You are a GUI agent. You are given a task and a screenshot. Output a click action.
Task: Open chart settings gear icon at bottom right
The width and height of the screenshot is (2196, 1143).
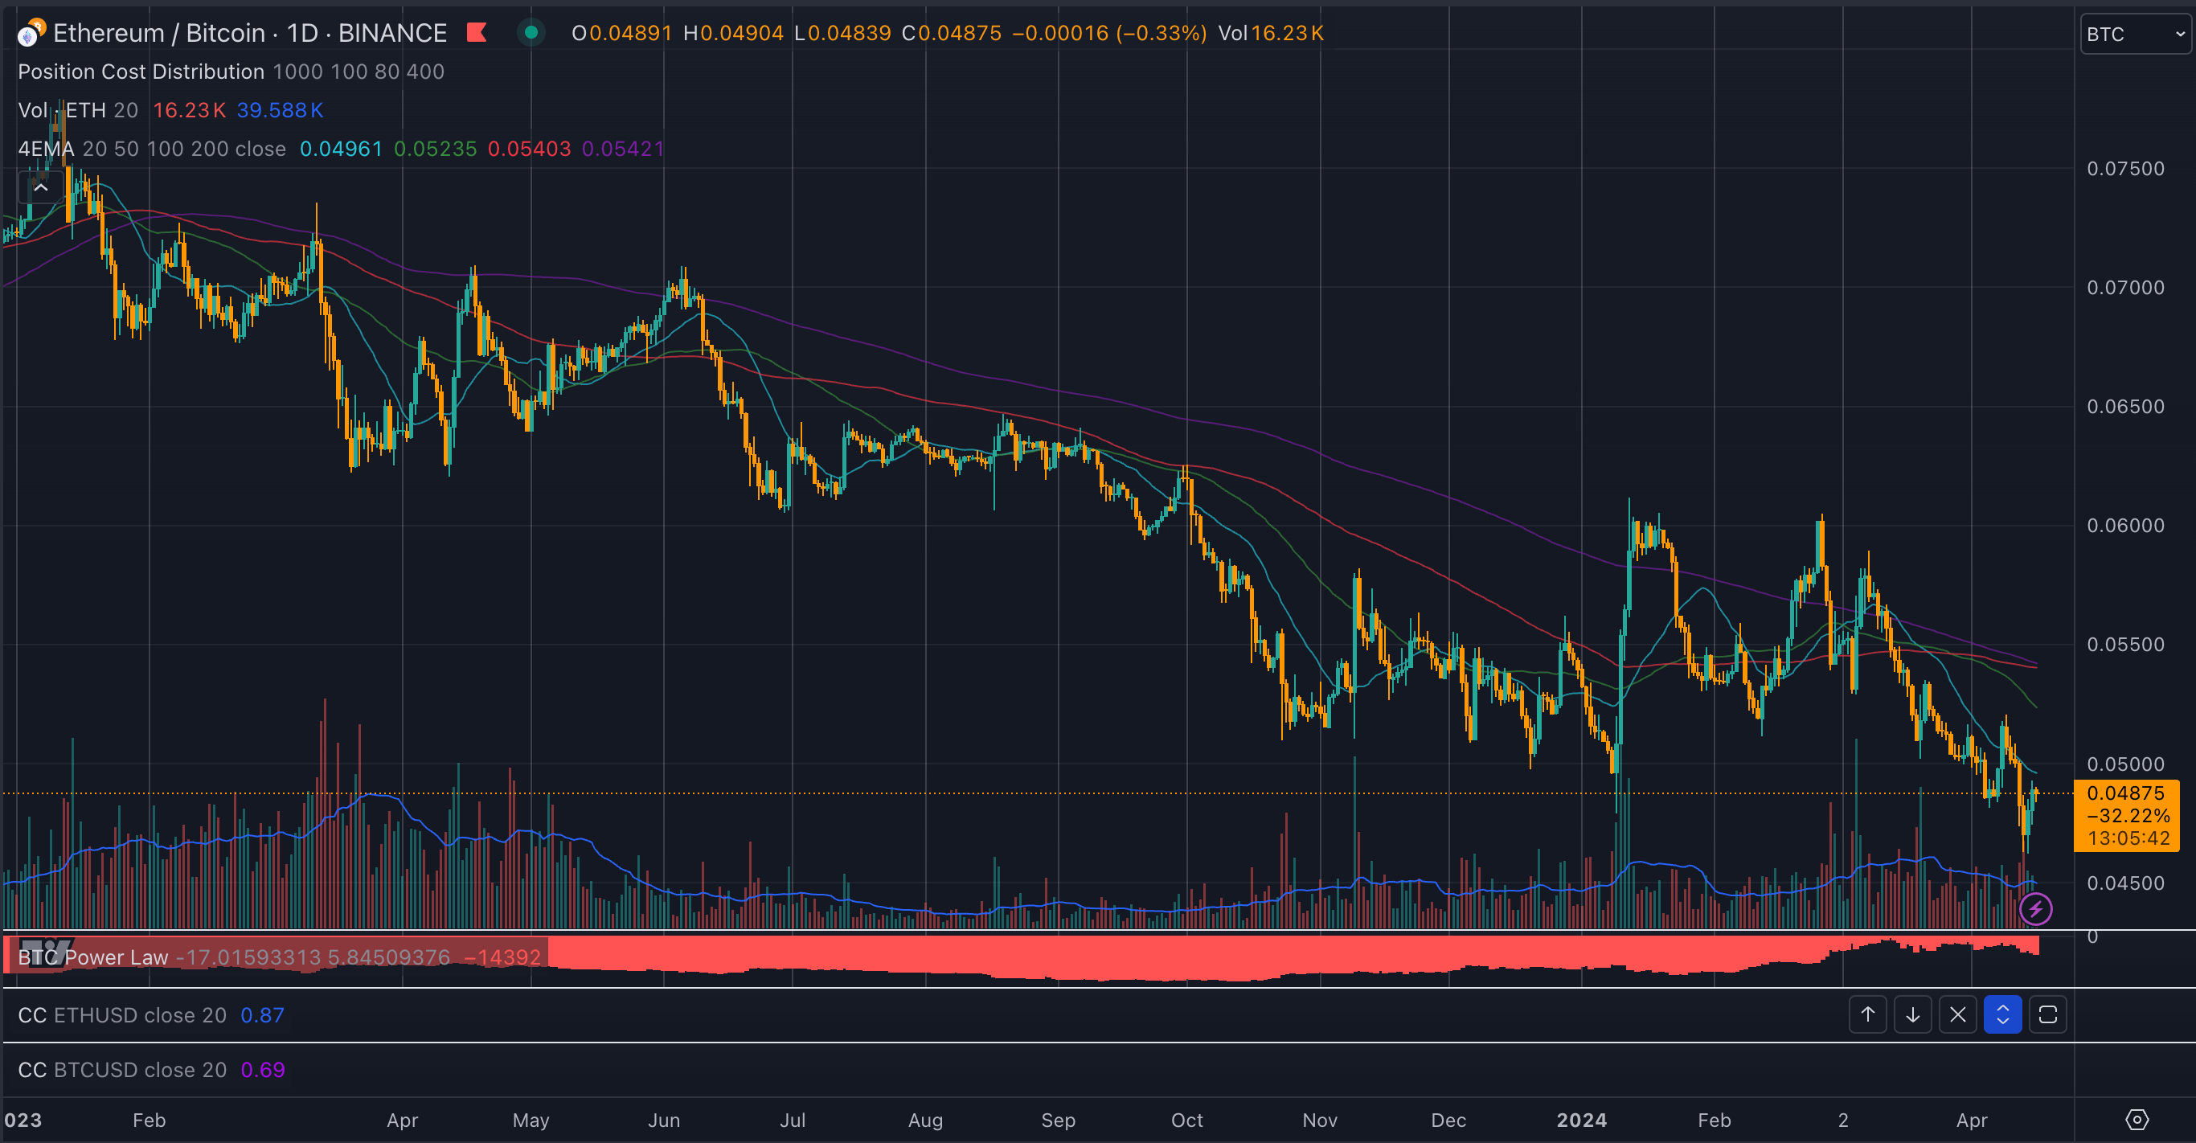(x=2137, y=1119)
